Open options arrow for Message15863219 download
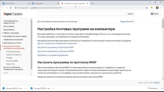 pos(26,88)
